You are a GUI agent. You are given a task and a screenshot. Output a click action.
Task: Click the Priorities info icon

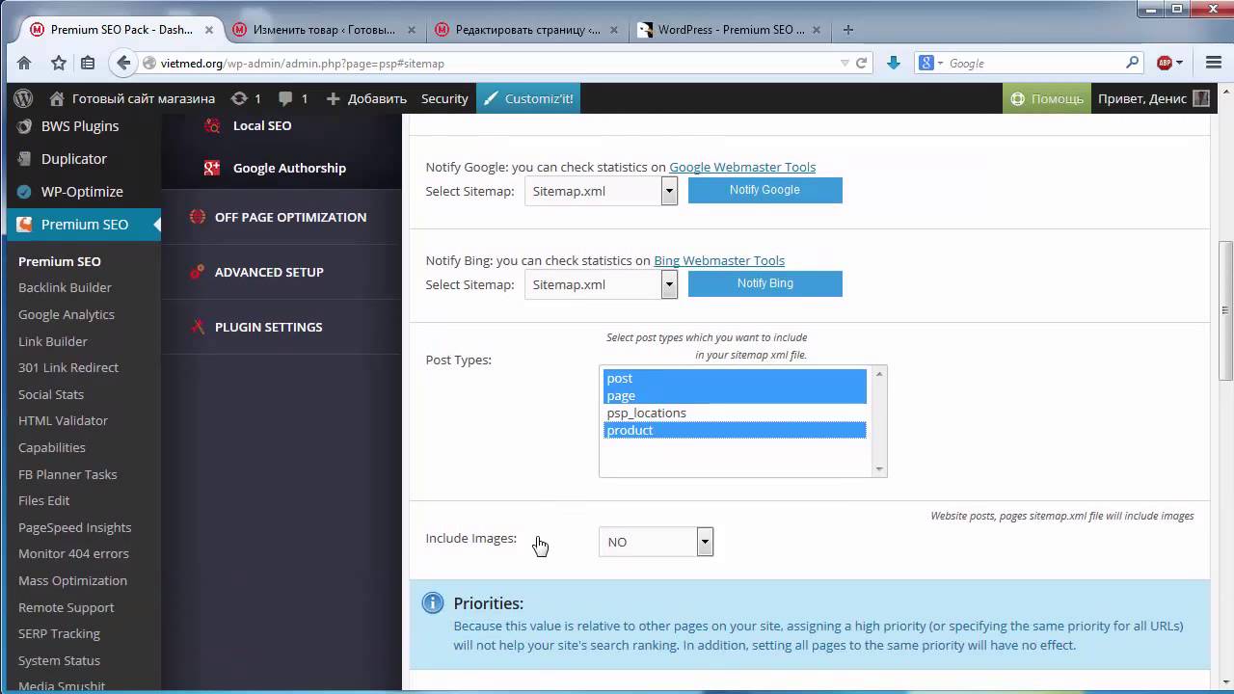[433, 603]
